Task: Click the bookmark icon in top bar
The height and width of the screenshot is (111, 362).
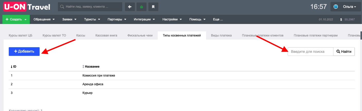Action: click(153, 7)
